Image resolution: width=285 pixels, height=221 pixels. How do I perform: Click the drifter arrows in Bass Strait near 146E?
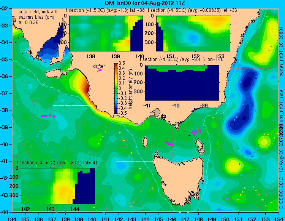coord(169,143)
